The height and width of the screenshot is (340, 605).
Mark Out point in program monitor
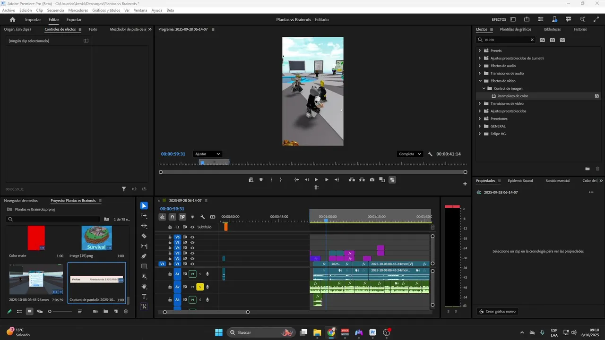pyautogui.click(x=281, y=179)
